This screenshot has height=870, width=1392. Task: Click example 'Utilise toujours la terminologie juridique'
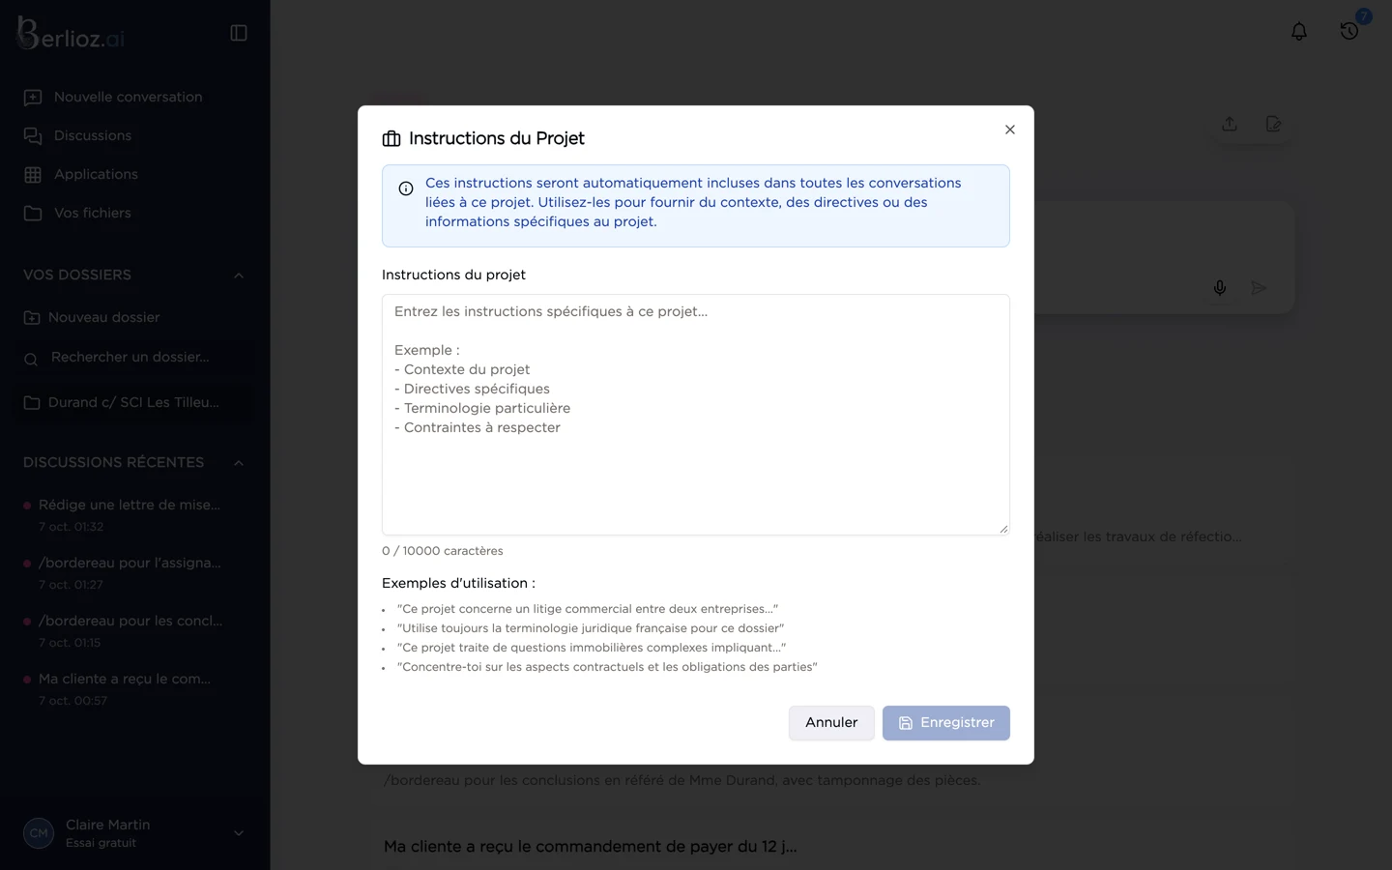click(x=591, y=628)
